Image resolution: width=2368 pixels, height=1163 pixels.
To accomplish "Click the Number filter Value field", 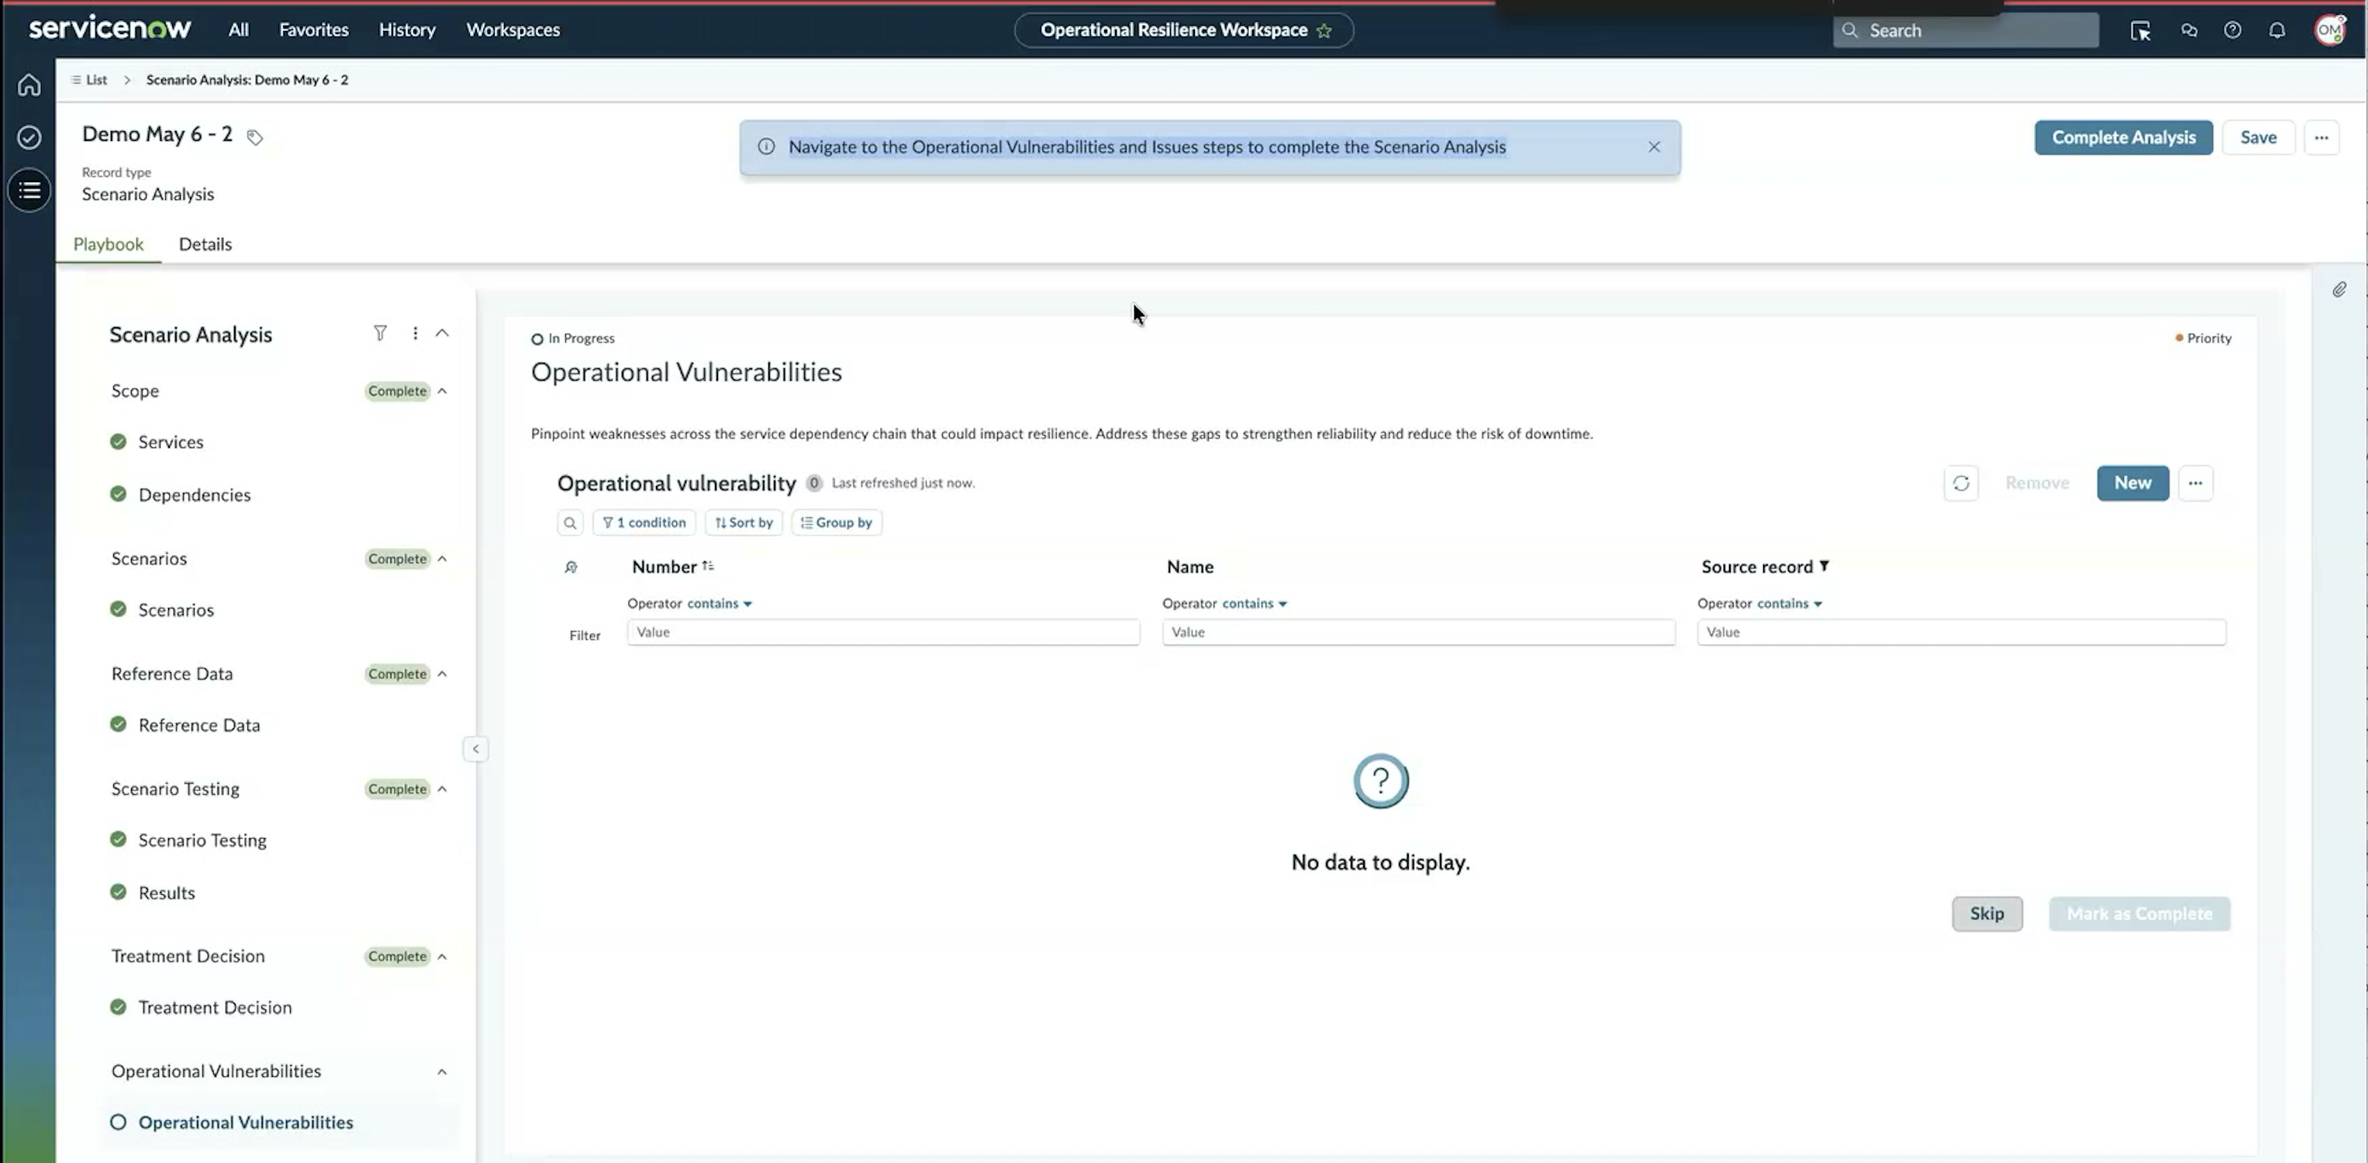I will click(883, 632).
